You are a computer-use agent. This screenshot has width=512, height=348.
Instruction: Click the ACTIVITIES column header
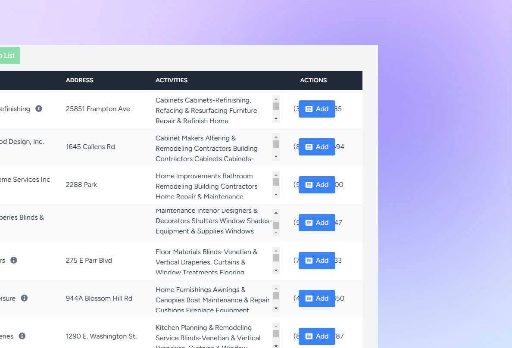pyautogui.click(x=172, y=81)
